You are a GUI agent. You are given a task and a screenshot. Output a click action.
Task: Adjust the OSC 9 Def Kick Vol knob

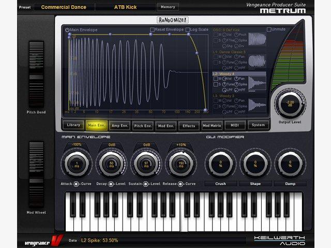click(224, 35)
